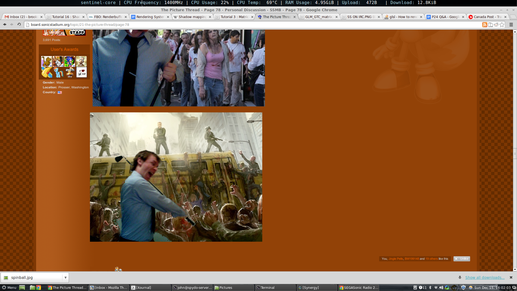Switch to SEGASonic Radio taskbar window
The image size is (517, 291).
pos(359,287)
